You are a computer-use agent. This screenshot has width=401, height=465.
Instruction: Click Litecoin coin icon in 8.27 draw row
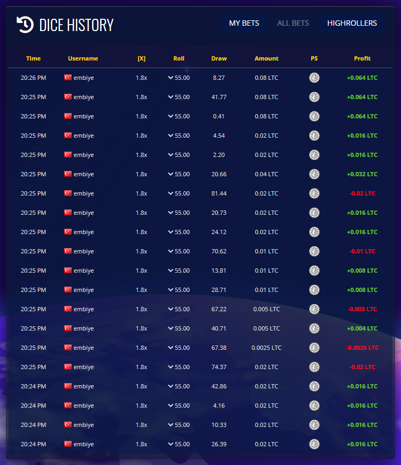coord(314,78)
